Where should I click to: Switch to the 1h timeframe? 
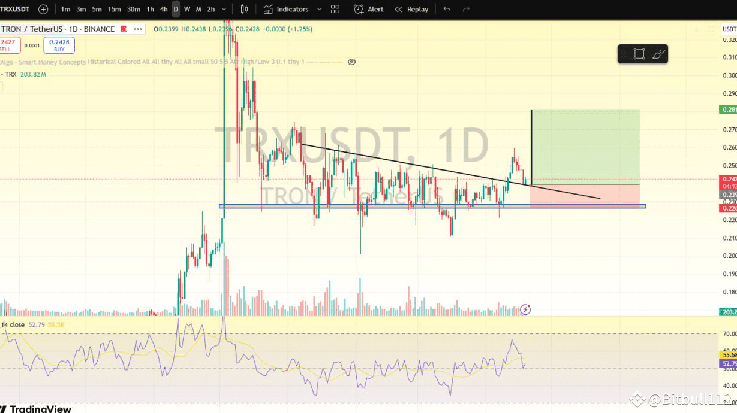(151, 9)
